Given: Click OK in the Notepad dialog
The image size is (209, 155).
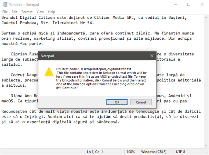Looking at the screenshot, I should (x=117, y=102).
